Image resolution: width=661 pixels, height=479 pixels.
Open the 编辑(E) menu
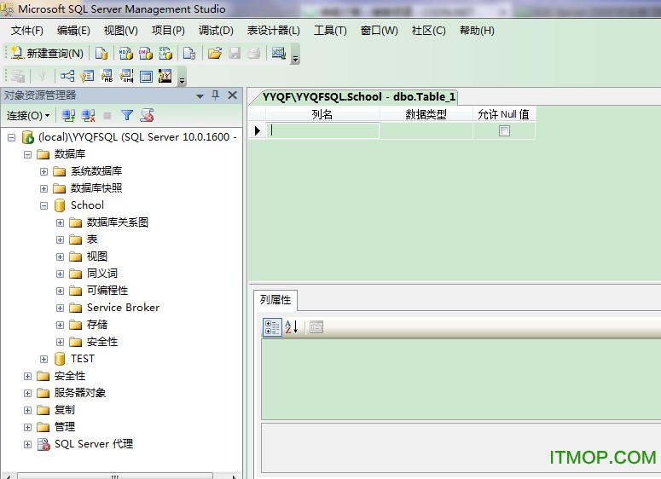[x=73, y=31]
